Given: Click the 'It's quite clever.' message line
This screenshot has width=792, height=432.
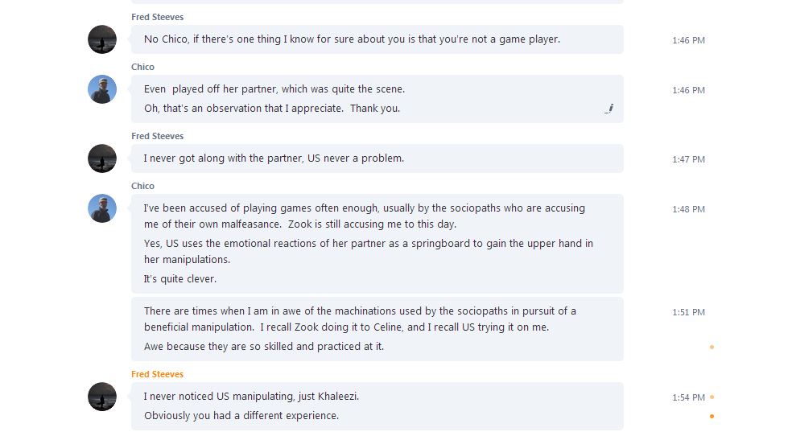Looking at the screenshot, I should (x=180, y=279).
